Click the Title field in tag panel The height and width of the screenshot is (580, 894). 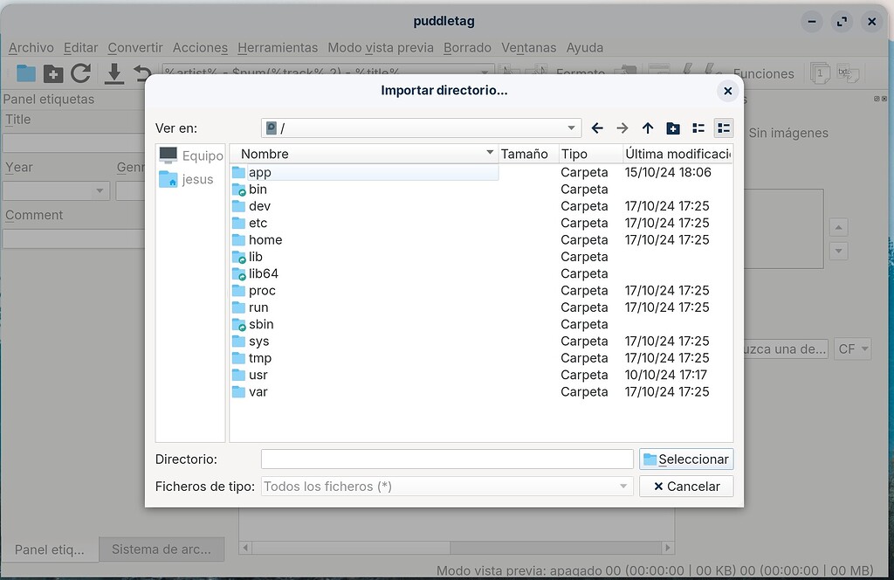click(73, 142)
